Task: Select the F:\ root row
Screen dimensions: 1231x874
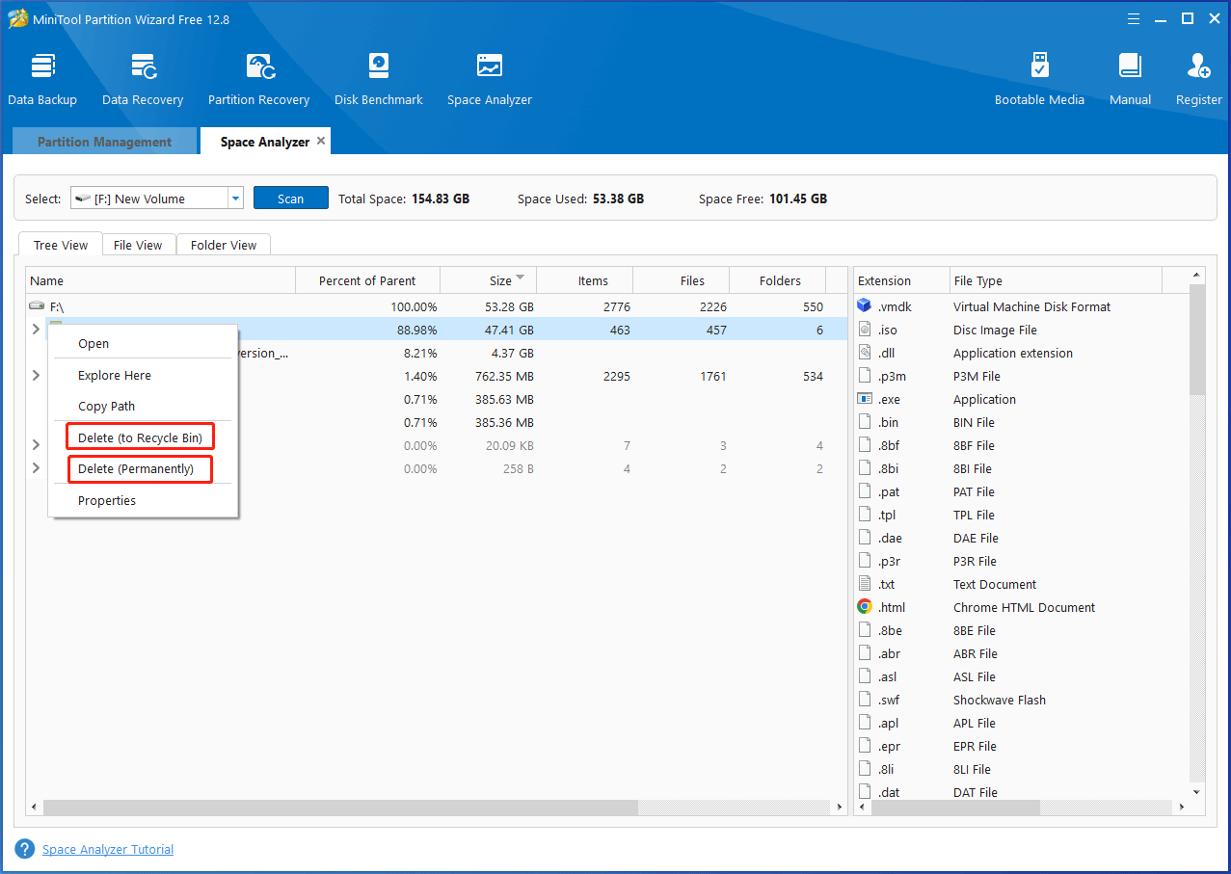Action: pyautogui.click(x=437, y=306)
